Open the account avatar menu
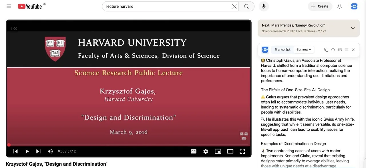Image resolution: width=366 pixels, height=168 pixels. 354,6
